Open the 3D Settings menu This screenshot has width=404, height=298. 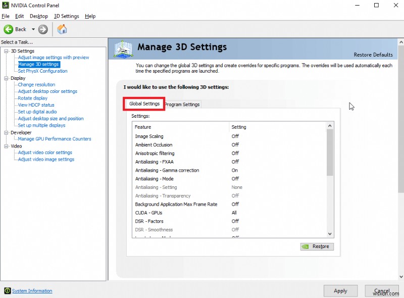tap(66, 16)
